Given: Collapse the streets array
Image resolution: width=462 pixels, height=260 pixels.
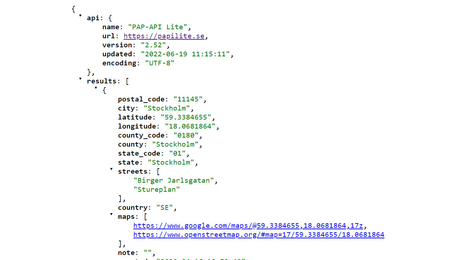Looking at the screenshot, I should coord(111,169).
